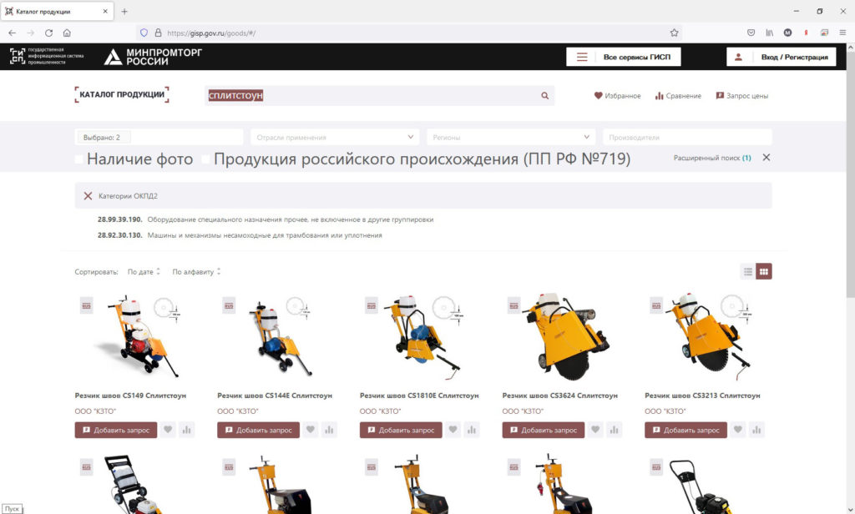Favorite the CS3213 cutter heart icon
This screenshot has height=514, width=855.
click(738, 430)
